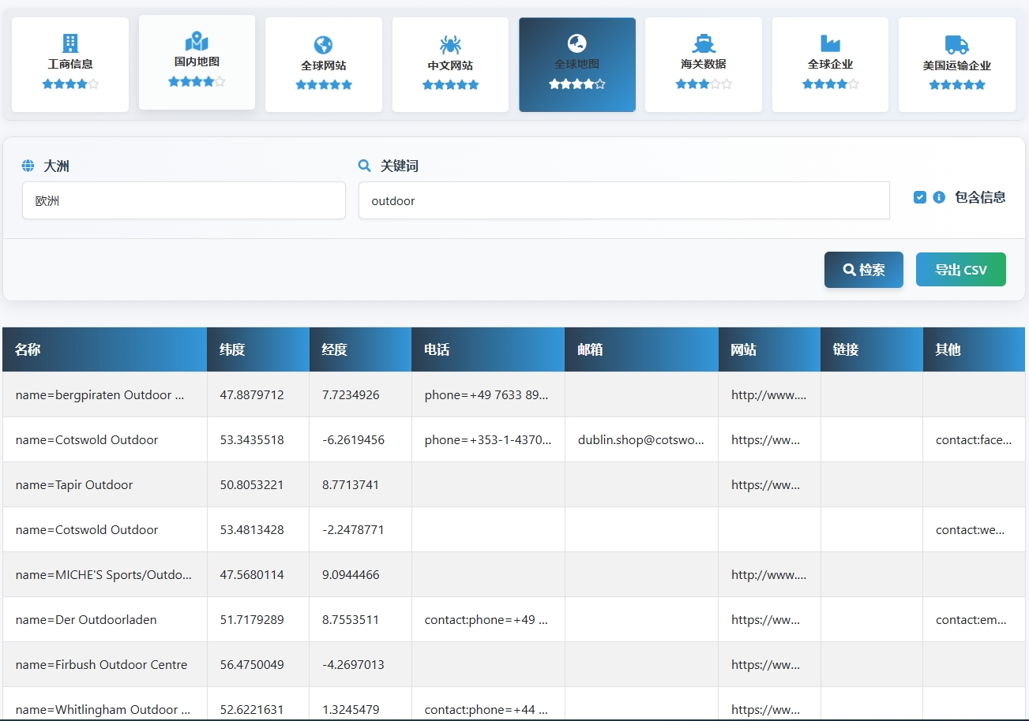Select the 中文网站 tab

[x=450, y=65]
